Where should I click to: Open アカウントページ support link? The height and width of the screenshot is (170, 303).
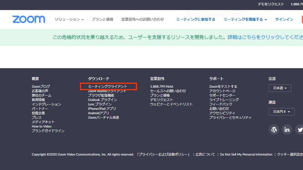click(x=222, y=91)
